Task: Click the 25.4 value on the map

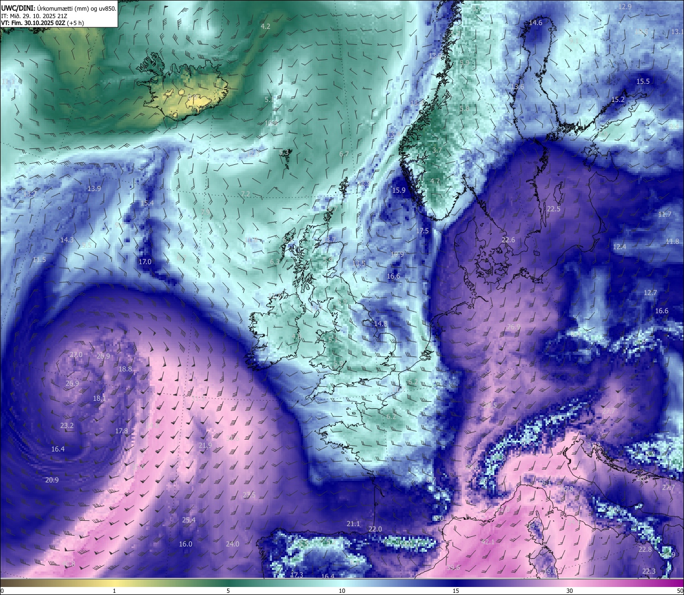Action: (189, 520)
